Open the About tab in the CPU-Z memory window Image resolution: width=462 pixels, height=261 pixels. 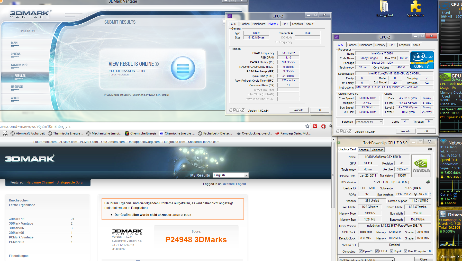(x=310, y=24)
